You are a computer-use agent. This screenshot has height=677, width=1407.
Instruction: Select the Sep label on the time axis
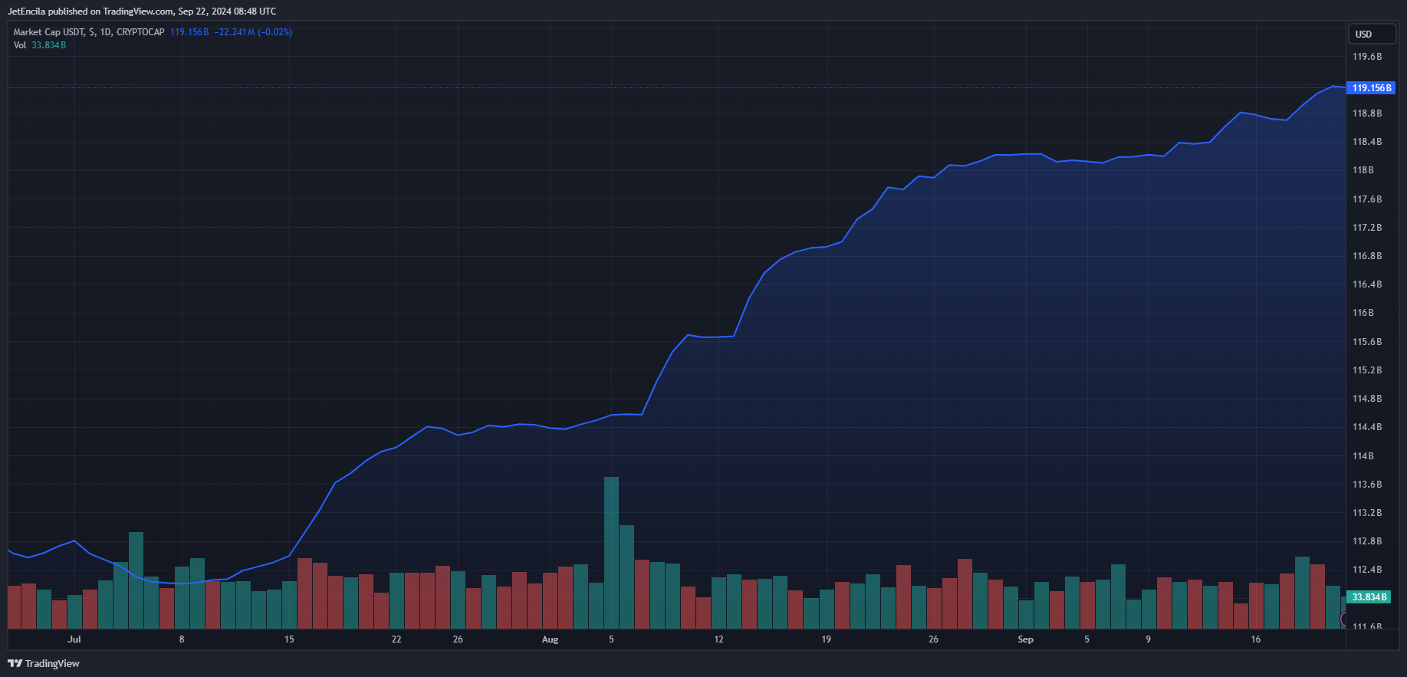pyautogui.click(x=1025, y=639)
